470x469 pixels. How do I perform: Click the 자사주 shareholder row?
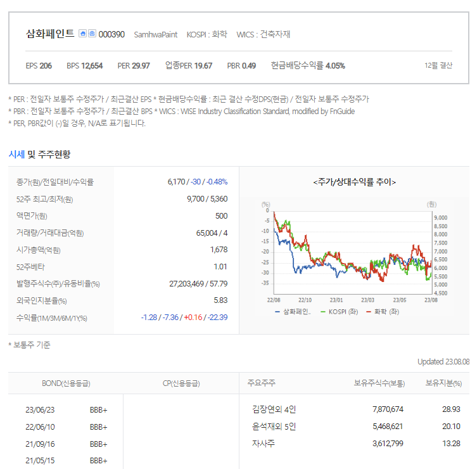(x=263, y=444)
